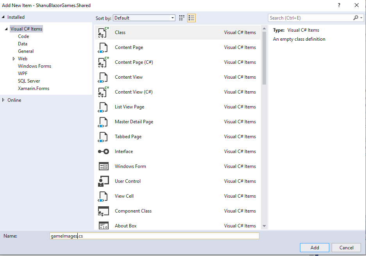Select the Code category
Viewport: 366px width, 256px height.
pyautogui.click(x=23, y=36)
